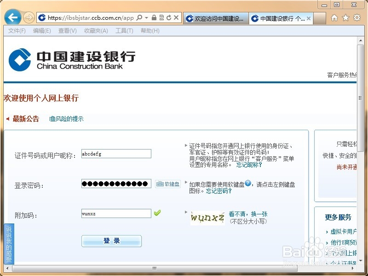Click the 忘记密码? link
The height and width of the screenshot is (276, 368).
coord(218,191)
